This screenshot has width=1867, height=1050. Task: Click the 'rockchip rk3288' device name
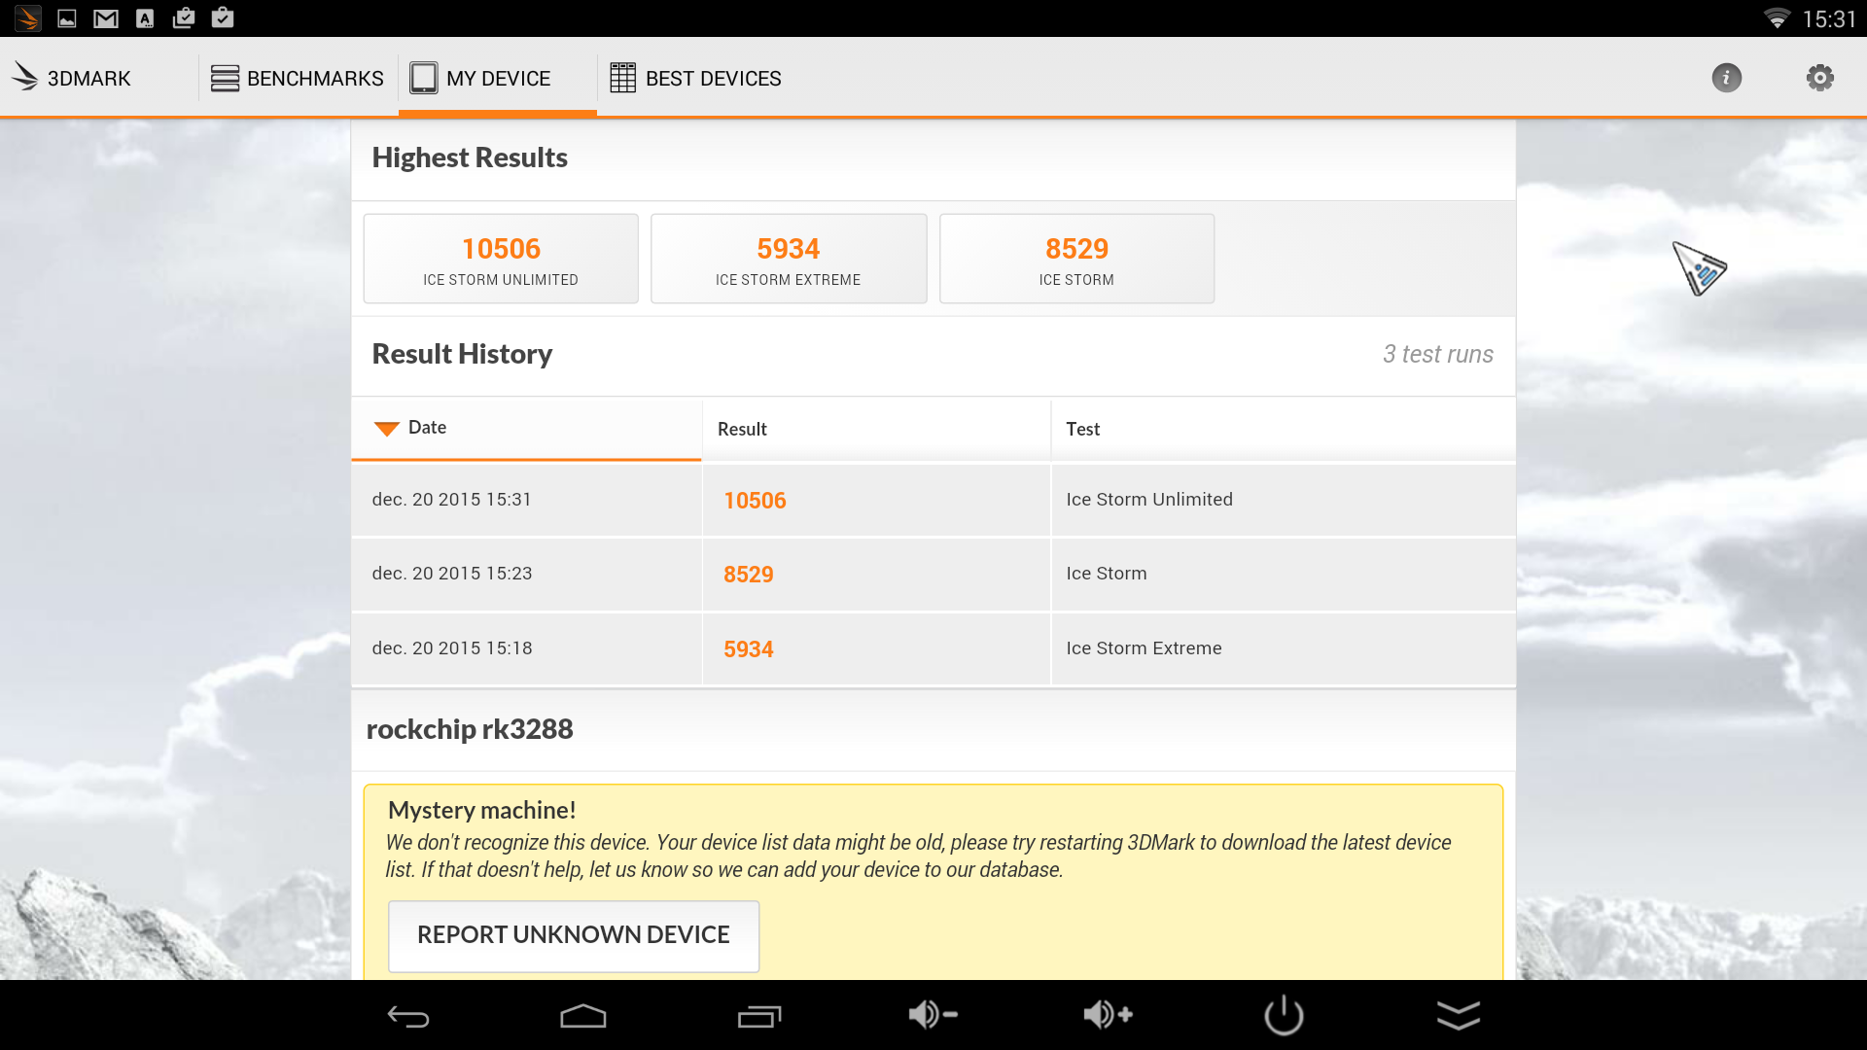click(x=470, y=729)
